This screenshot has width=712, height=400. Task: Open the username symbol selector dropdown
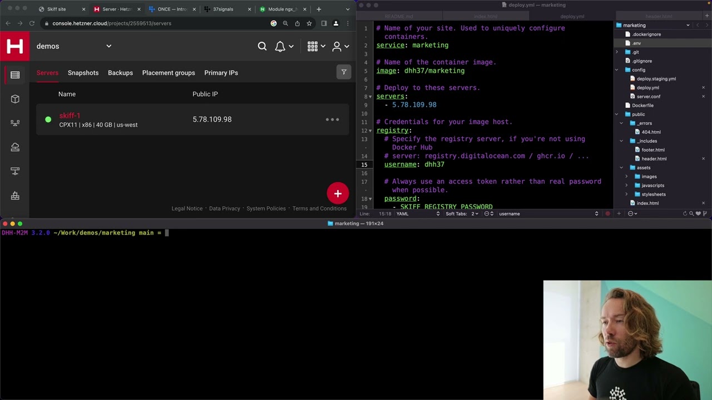tap(548, 213)
